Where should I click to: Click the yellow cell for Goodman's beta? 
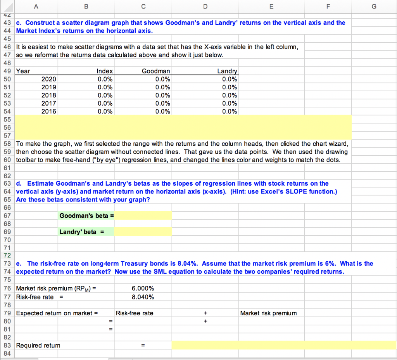(143, 215)
